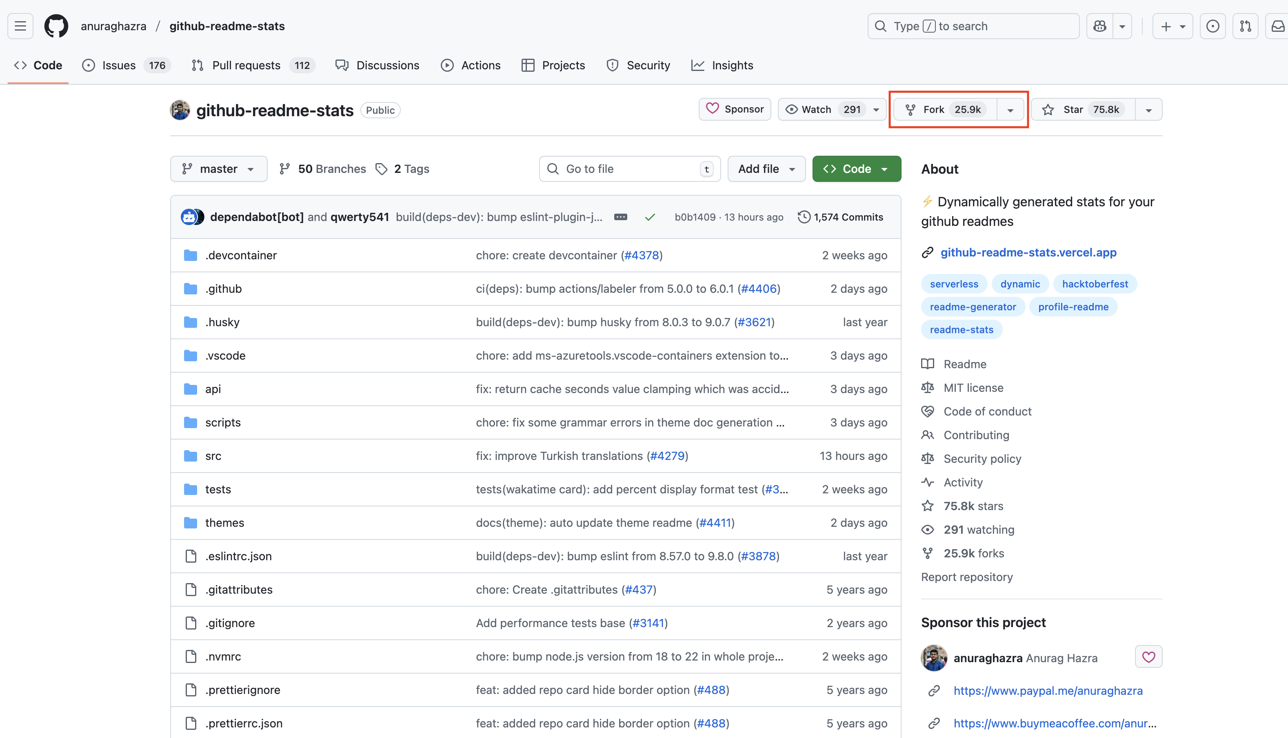Click the Sponsor heart button for anuraghazra
Image resolution: width=1288 pixels, height=738 pixels.
click(1148, 657)
